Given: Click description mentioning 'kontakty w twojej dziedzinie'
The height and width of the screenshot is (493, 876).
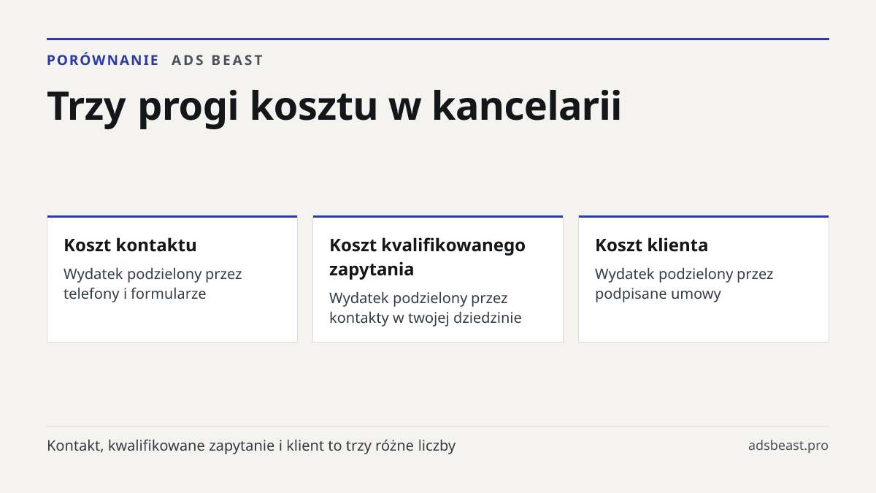Looking at the screenshot, I should click(426, 308).
